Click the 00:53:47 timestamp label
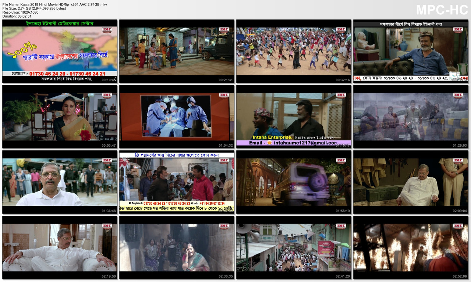 tap(109, 146)
